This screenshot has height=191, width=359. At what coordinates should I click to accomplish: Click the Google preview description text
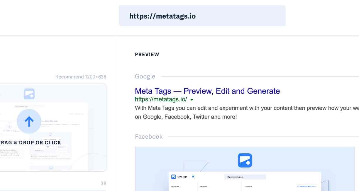[x=247, y=112]
